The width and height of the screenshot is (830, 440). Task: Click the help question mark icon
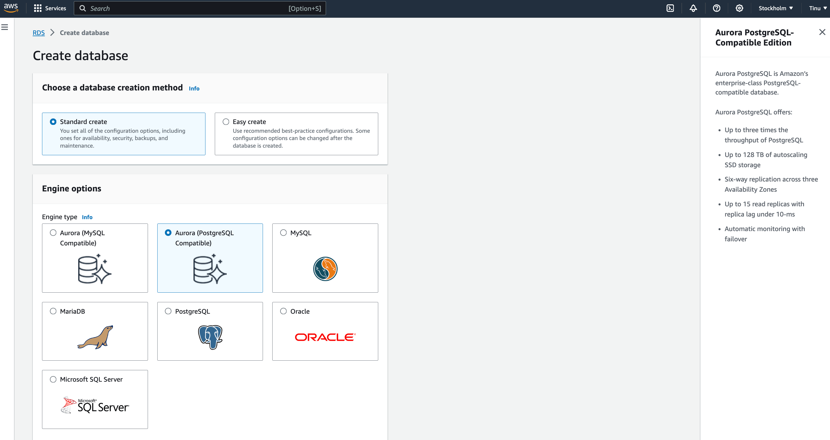coord(716,8)
